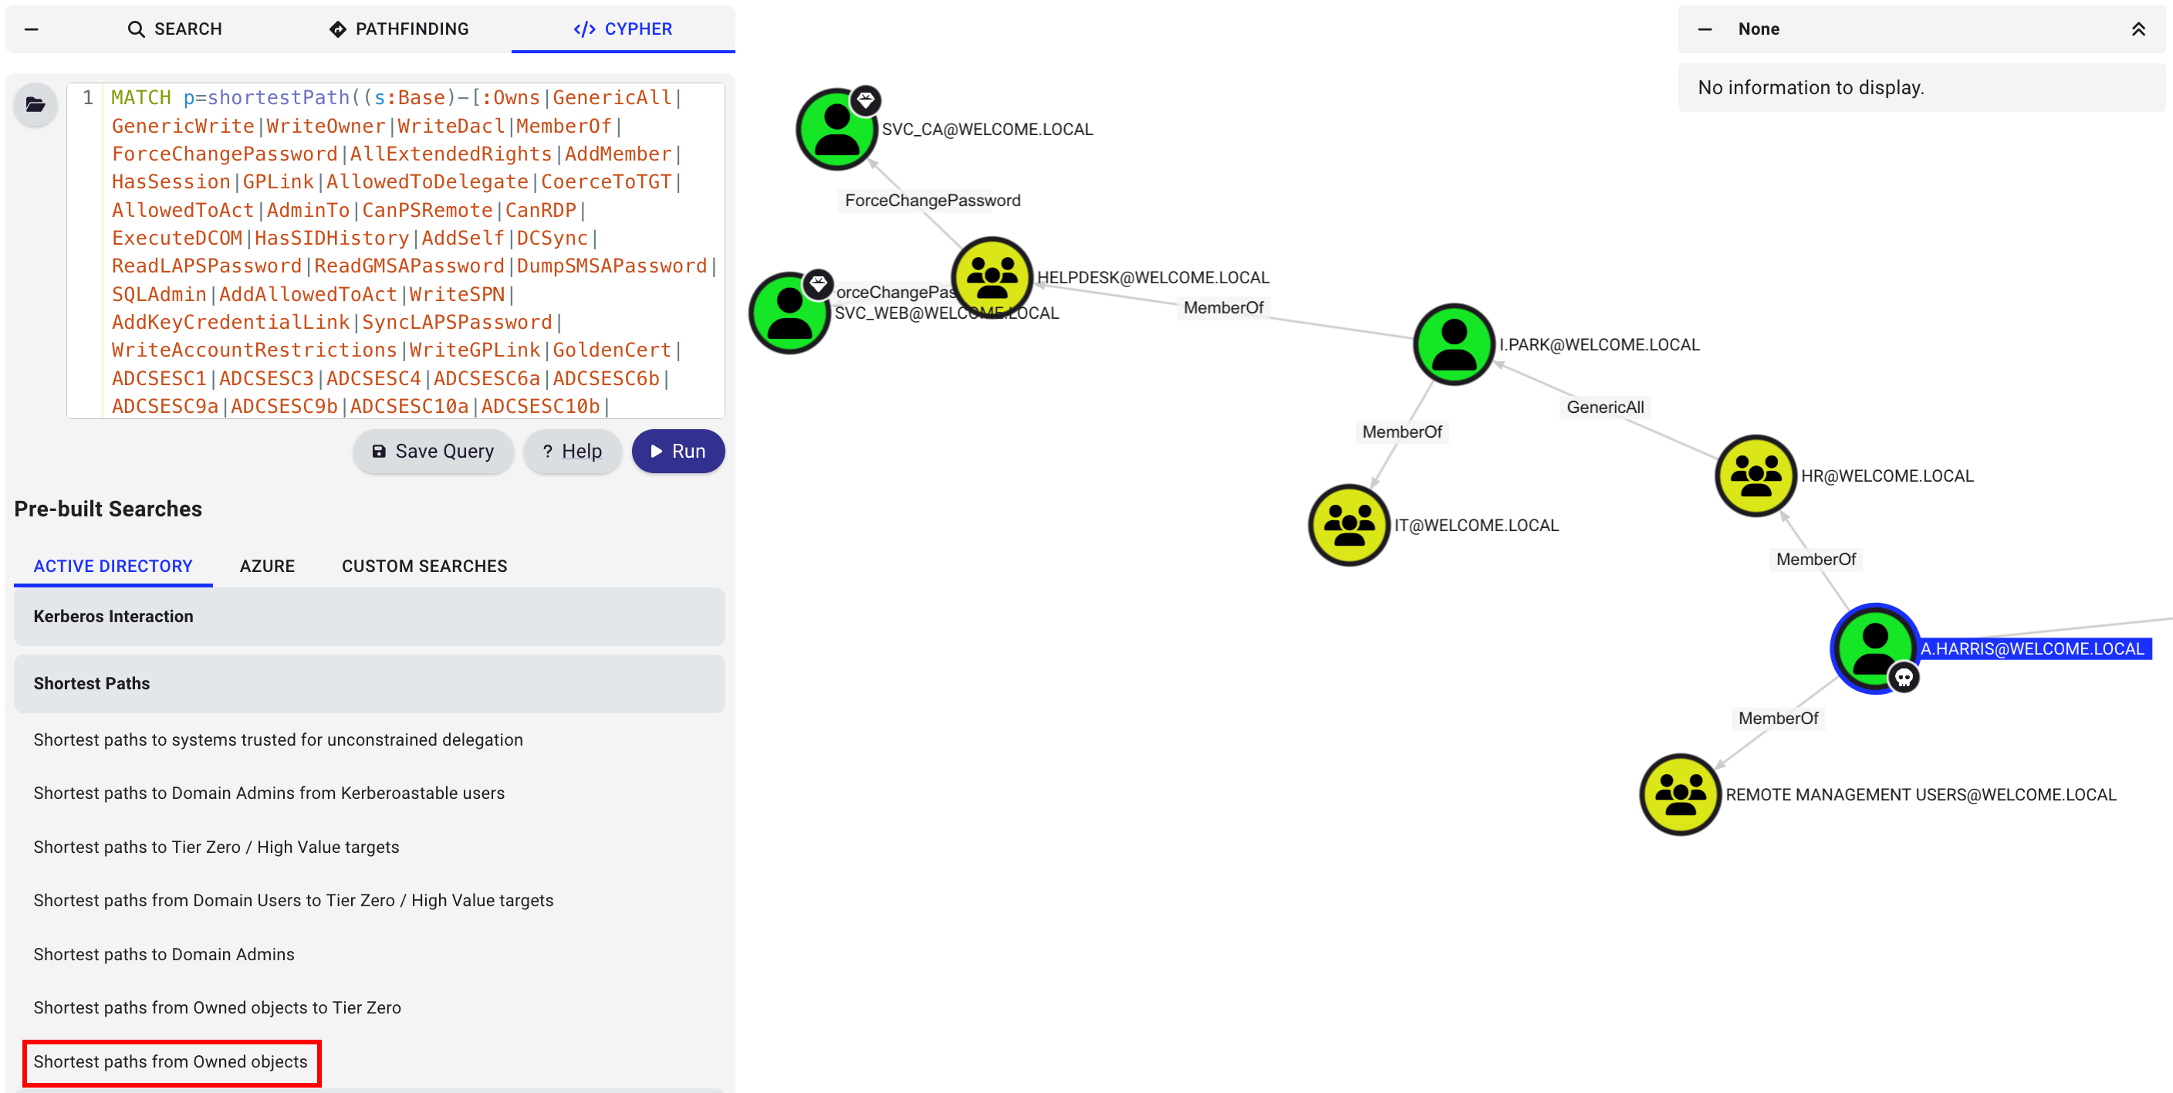Click the Save Query button

pos(433,451)
